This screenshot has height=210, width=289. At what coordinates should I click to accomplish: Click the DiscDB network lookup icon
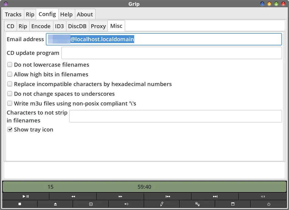pos(197,204)
